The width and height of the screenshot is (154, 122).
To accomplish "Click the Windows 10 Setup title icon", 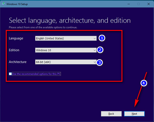I will click(x=3, y=4).
